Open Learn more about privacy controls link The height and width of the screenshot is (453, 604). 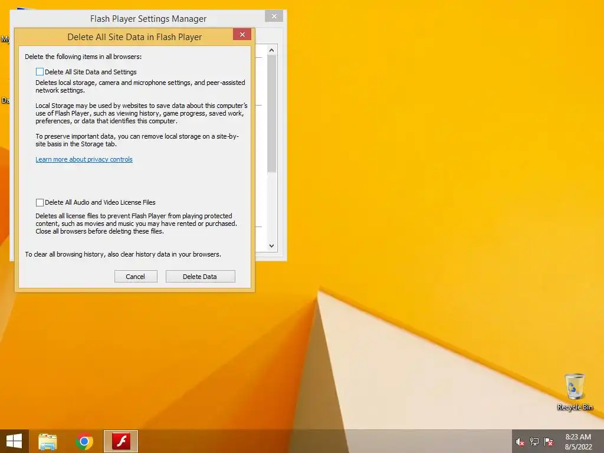click(x=84, y=159)
